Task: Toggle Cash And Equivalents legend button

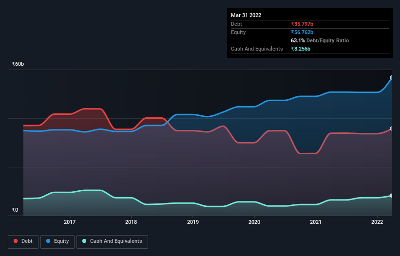Action: (112, 241)
